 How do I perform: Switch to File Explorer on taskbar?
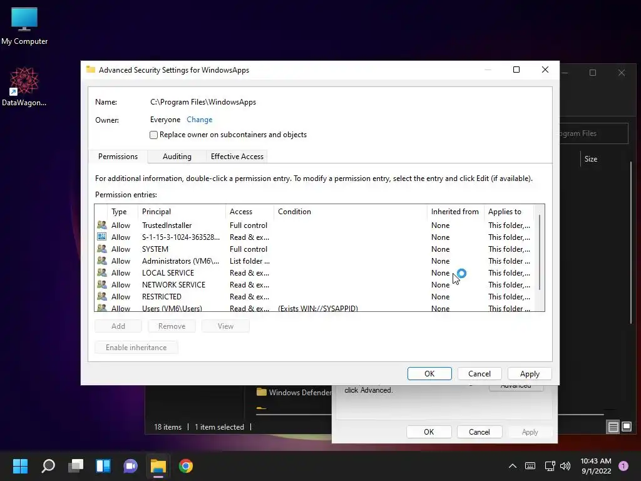[158, 466]
